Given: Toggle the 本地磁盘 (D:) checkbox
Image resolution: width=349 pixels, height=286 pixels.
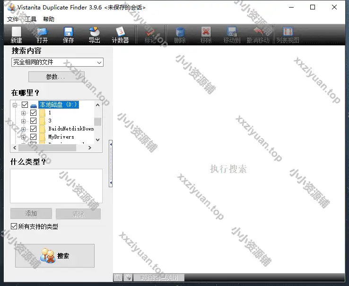Looking at the screenshot, I should click(x=25, y=105).
